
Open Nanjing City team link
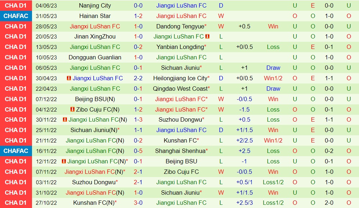click(x=95, y=5)
